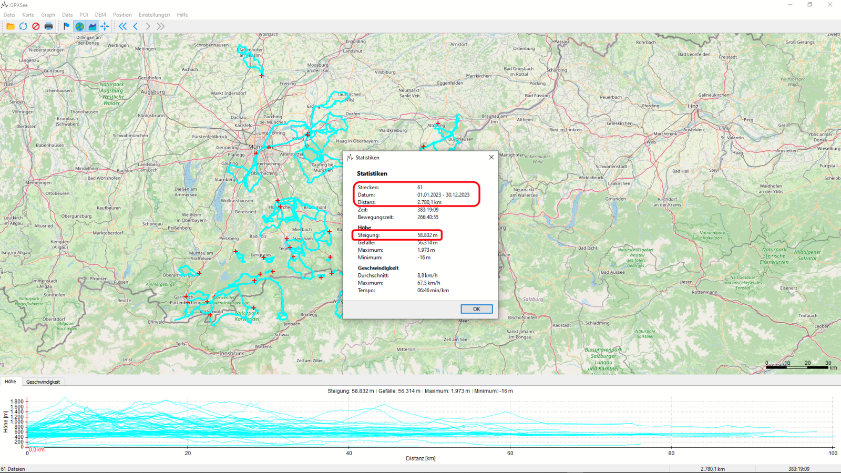
Task: Open the Datei menu
Action: pos(9,15)
